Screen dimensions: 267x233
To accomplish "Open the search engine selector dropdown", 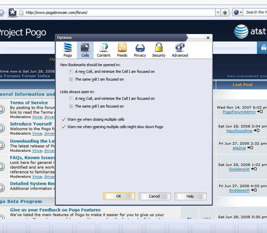I will (x=238, y=12).
